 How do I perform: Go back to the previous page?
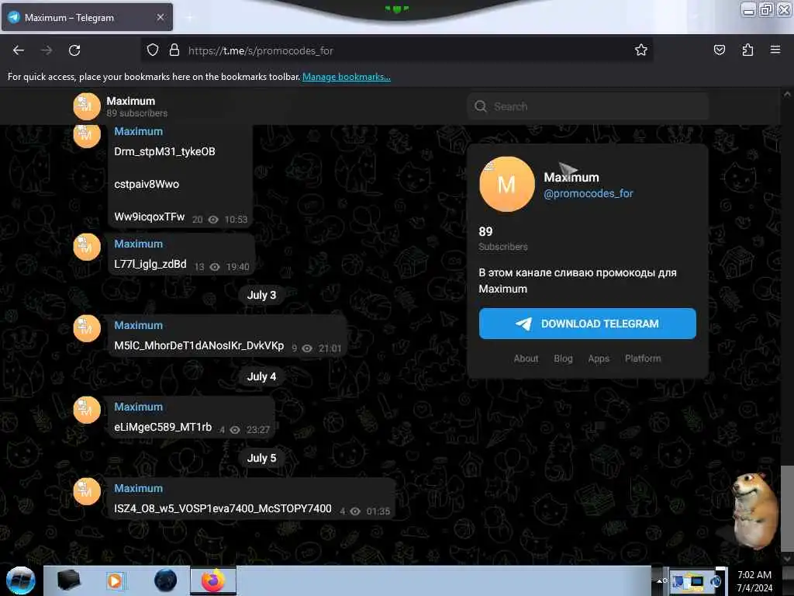point(19,50)
